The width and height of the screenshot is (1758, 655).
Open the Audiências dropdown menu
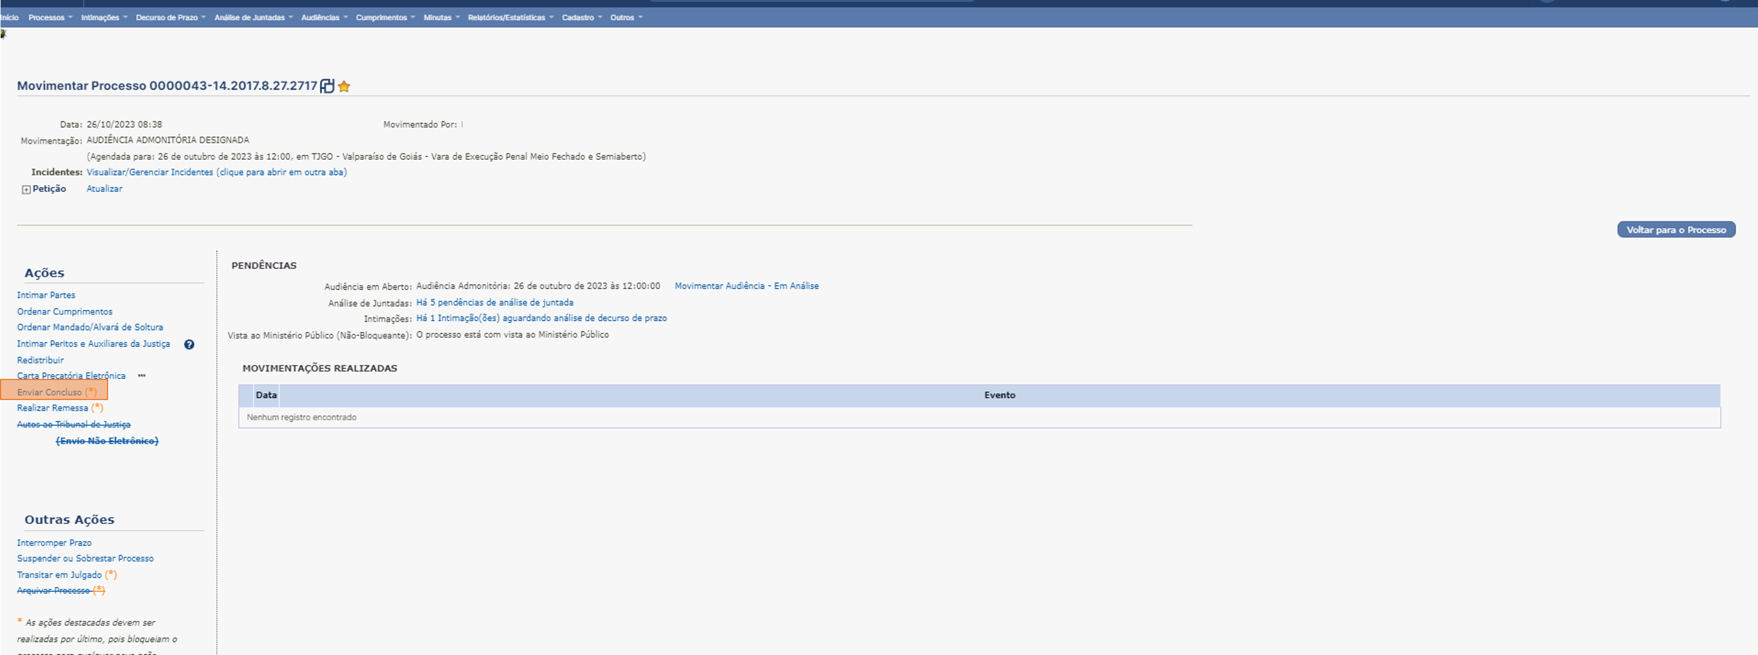pyautogui.click(x=324, y=18)
